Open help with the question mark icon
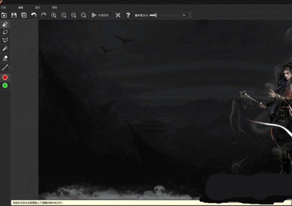The width and height of the screenshot is (292, 206). pos(128,15)
